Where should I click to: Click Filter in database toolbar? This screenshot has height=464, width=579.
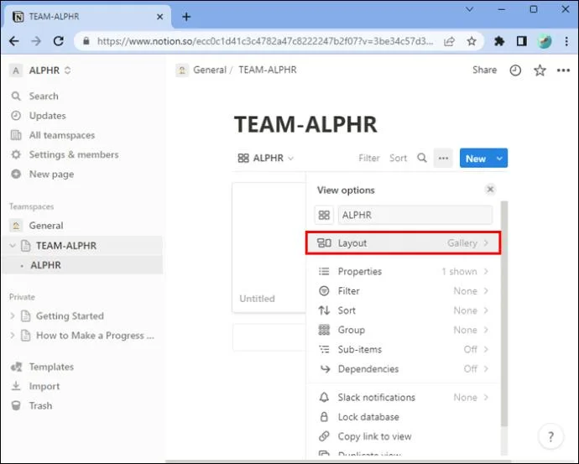click(x=369, y=158)
